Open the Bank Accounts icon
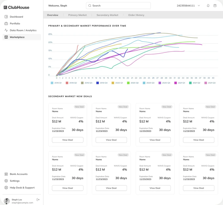This screenshot has height=205, width=223. [6, 174]
